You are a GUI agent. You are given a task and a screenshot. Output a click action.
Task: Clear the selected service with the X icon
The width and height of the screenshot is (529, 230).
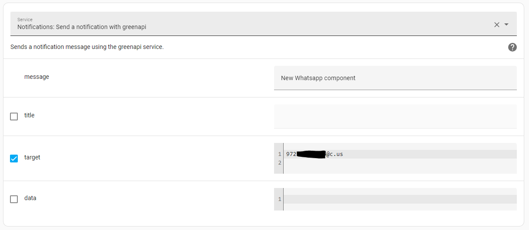497,25
